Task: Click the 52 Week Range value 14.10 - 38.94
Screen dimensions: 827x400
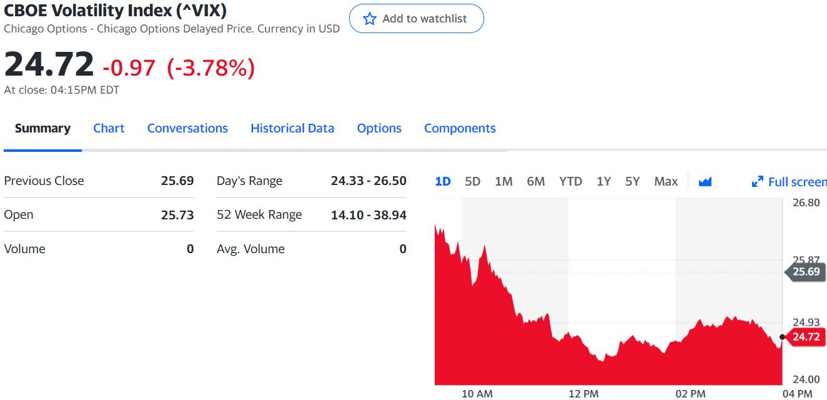Action: coord(369,215)
